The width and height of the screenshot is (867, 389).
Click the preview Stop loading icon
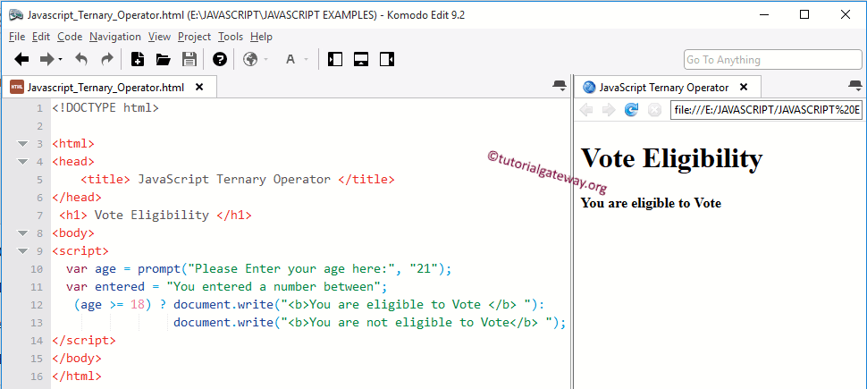pos(654,110)
